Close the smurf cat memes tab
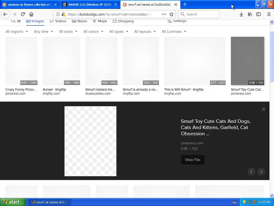This screenshot has width=274, height=206. coord(176,5)
